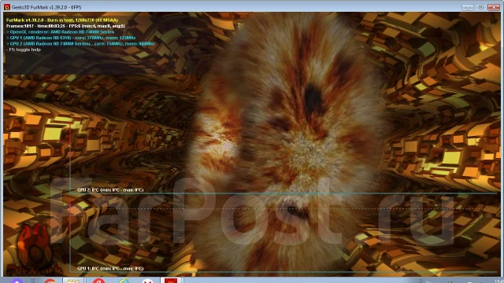The height and width of the screenshot is (283, 504).
Task: Minimize the FurMark window
Action: point(468,7)
